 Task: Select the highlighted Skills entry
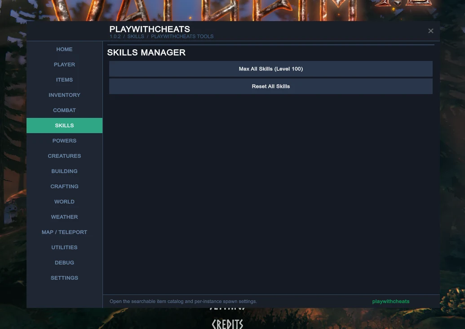(x=64, y=126)
